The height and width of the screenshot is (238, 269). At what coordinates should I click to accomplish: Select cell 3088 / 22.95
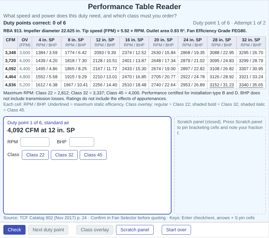222,53
